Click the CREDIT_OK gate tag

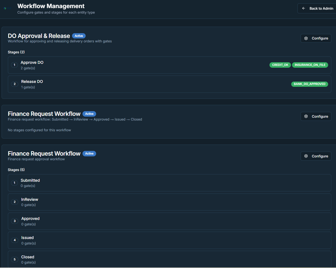(x=280, y=65)
